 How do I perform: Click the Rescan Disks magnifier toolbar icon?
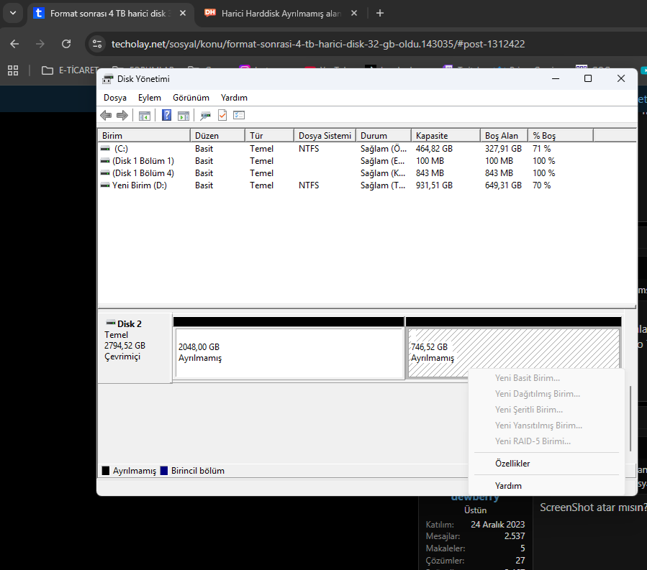[x=205, y=116]
